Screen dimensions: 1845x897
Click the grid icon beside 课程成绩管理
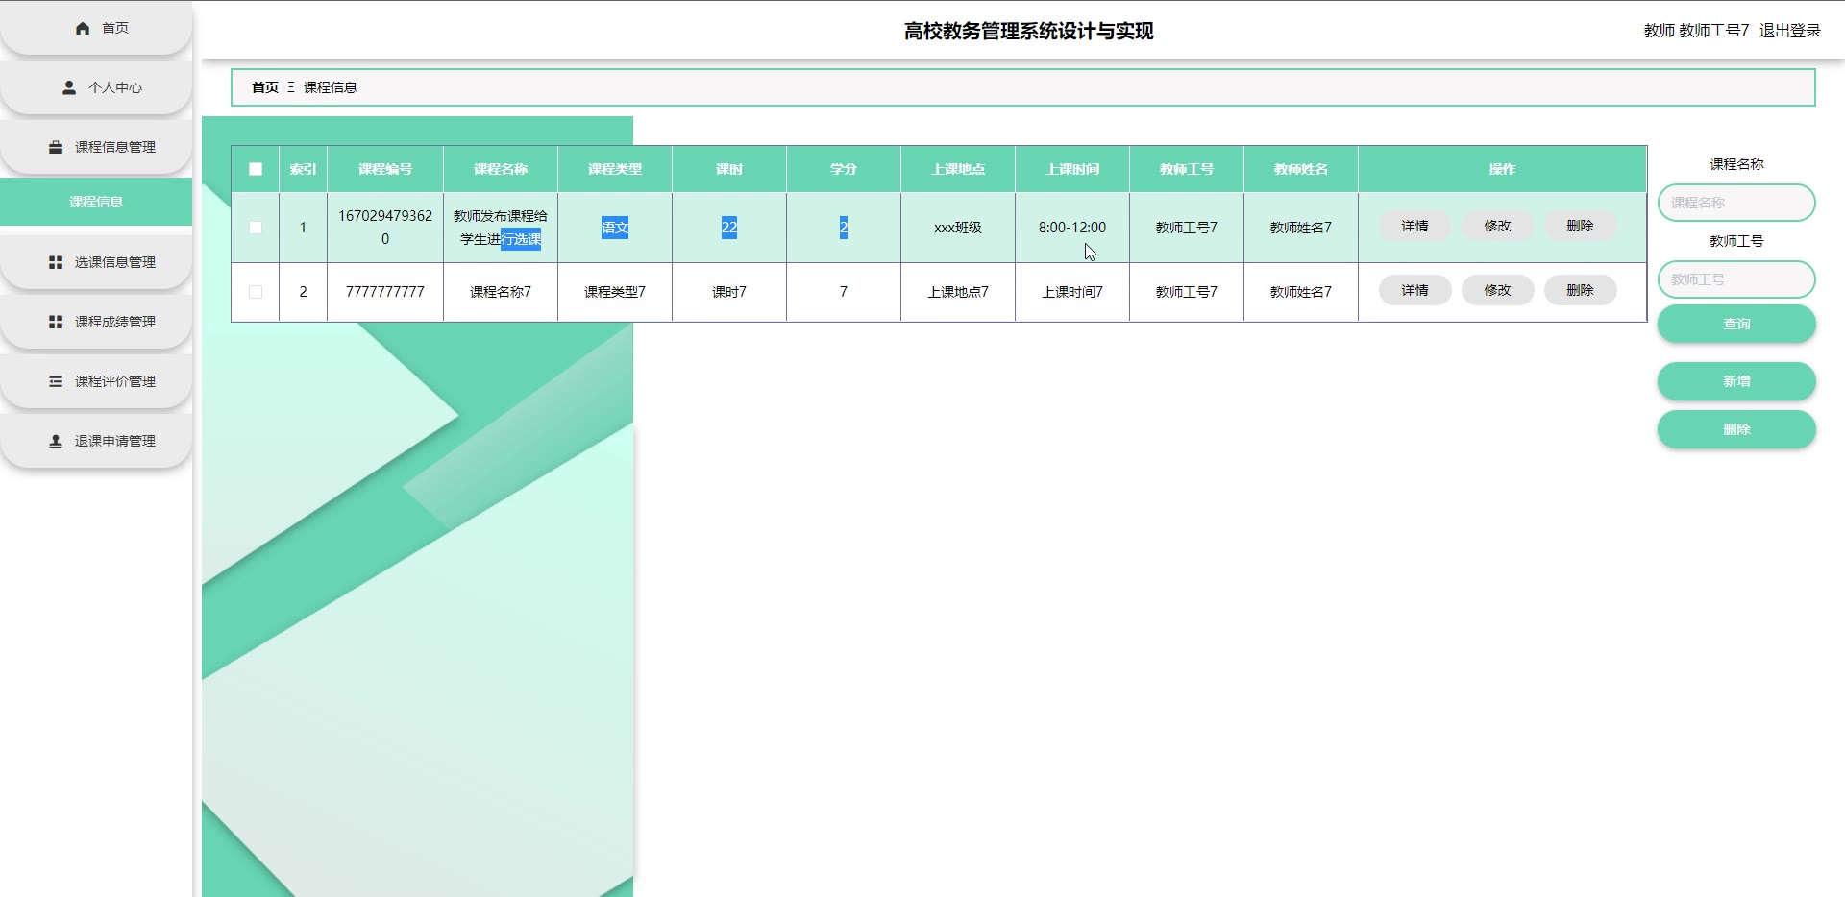pos(56,322)
